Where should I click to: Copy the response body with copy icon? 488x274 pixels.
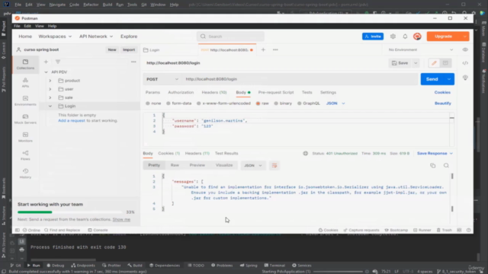pos(433,166)
